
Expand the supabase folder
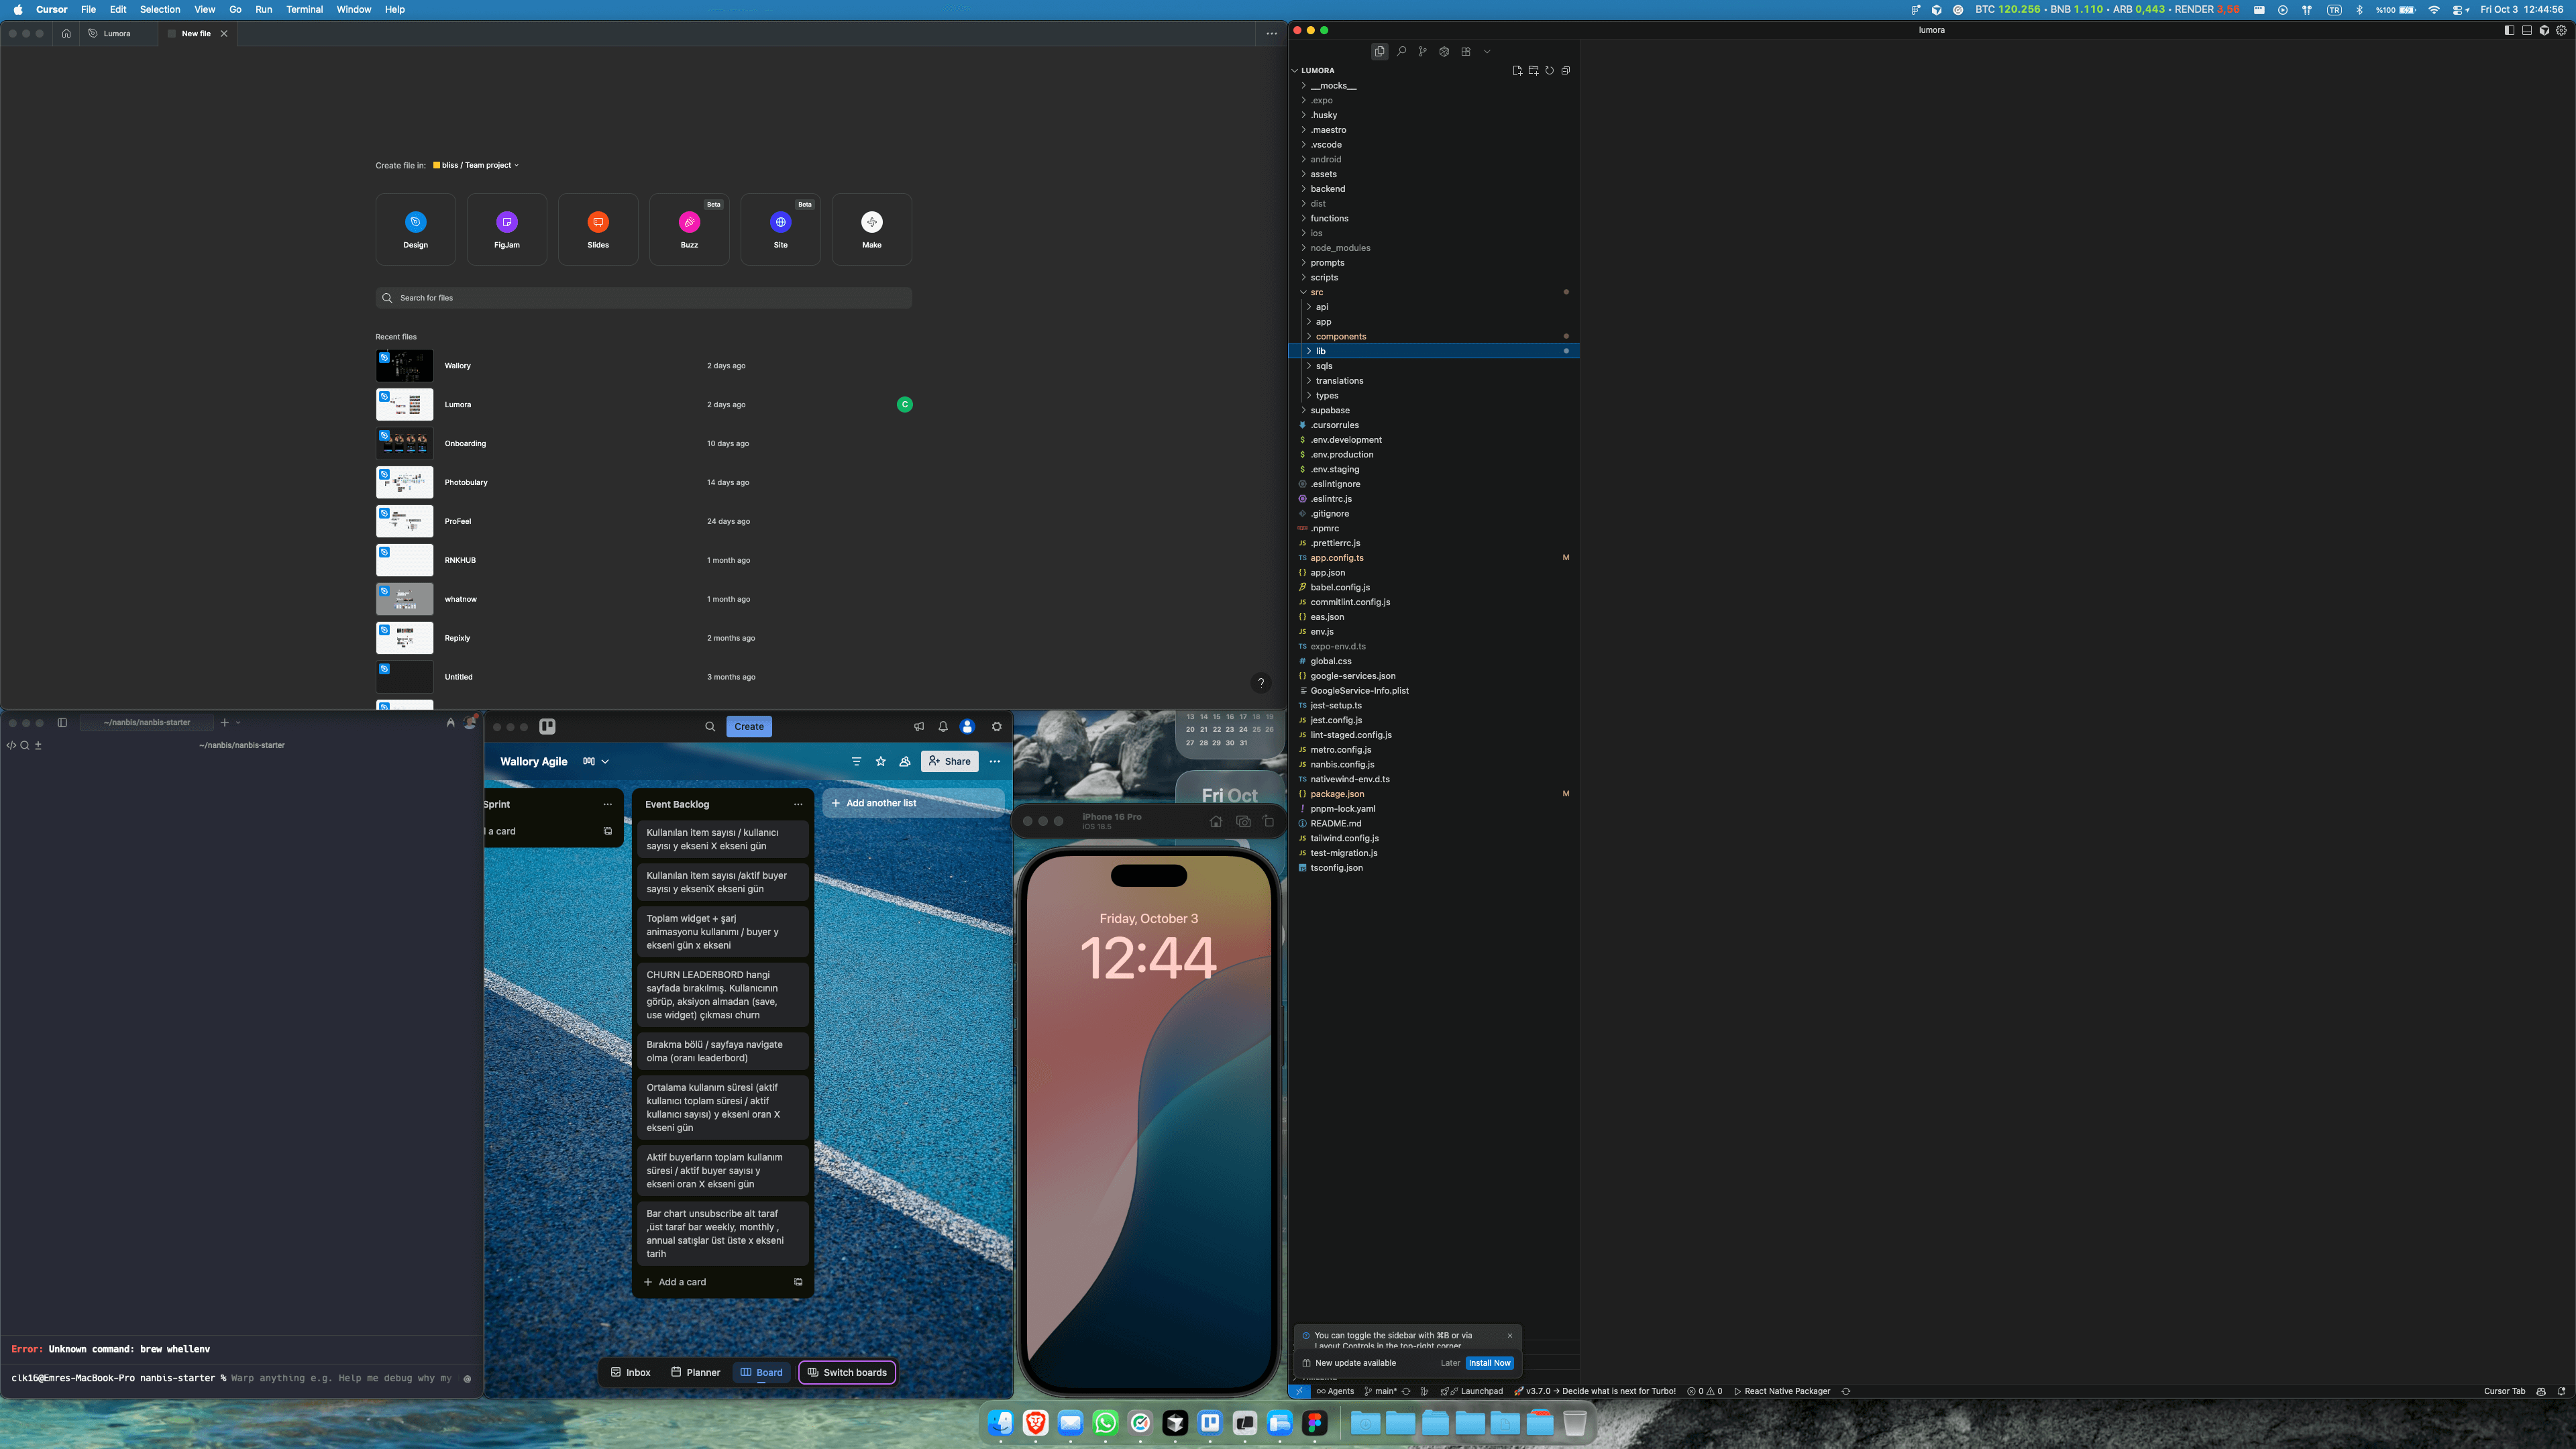tap(1330, 410)
